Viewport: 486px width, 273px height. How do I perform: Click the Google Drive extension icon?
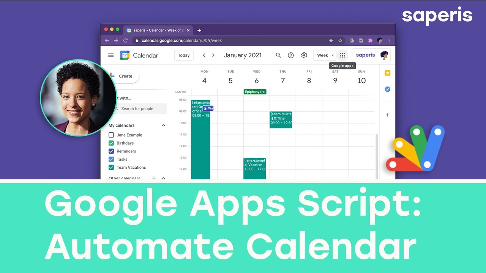coord(352,41)
